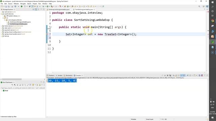Click the Boot Dashboard filter input field
The width and height of the screenshot is (216, 121).
(23, 88)
